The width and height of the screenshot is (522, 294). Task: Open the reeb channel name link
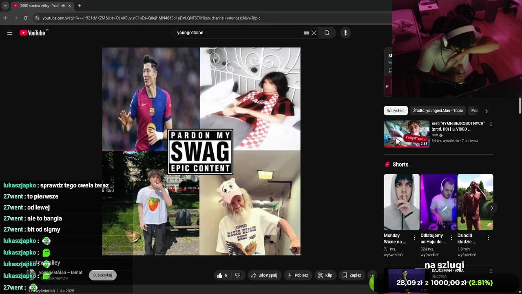point(435,135)
